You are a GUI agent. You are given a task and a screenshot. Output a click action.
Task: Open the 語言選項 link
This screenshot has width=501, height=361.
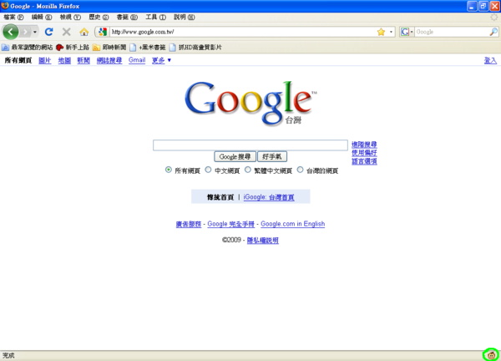click(x=364, y=161)
